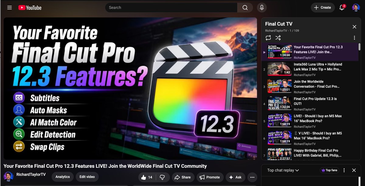Start voice search with microphone
This screenshot has width=365, height=186.
(262, 8)
